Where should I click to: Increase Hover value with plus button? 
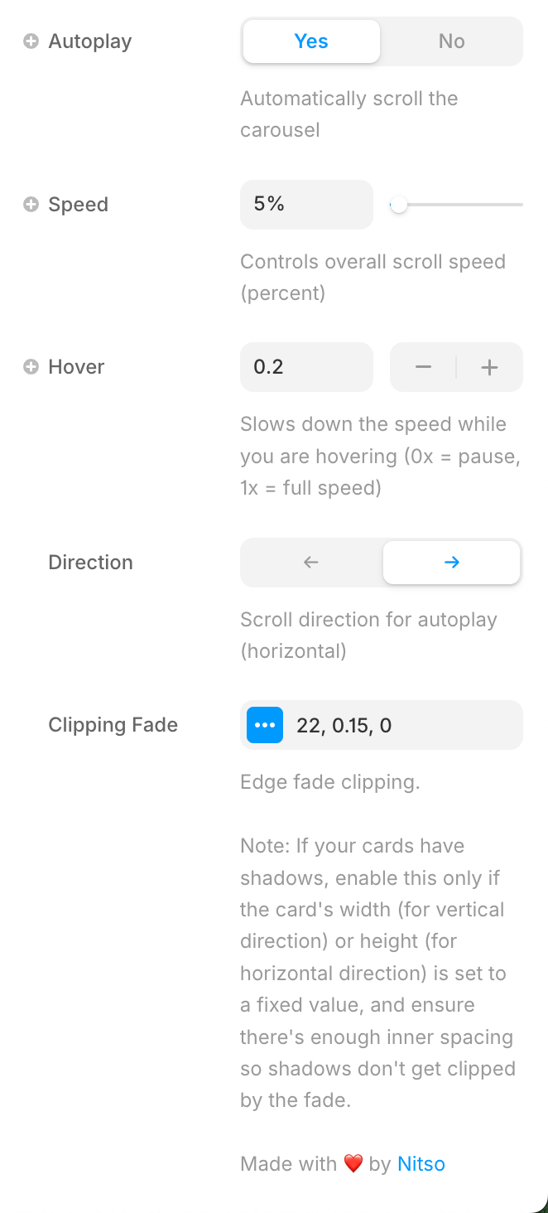tap(490, 367)
